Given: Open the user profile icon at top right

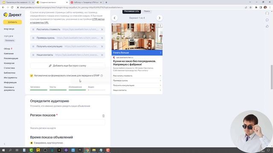Looking at the screenshot, I should click(x=267, y=13).
